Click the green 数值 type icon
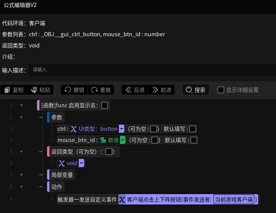276x213 pixels. tap(103, 140)
